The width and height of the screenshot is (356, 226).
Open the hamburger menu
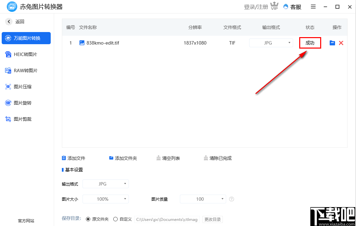313,7
